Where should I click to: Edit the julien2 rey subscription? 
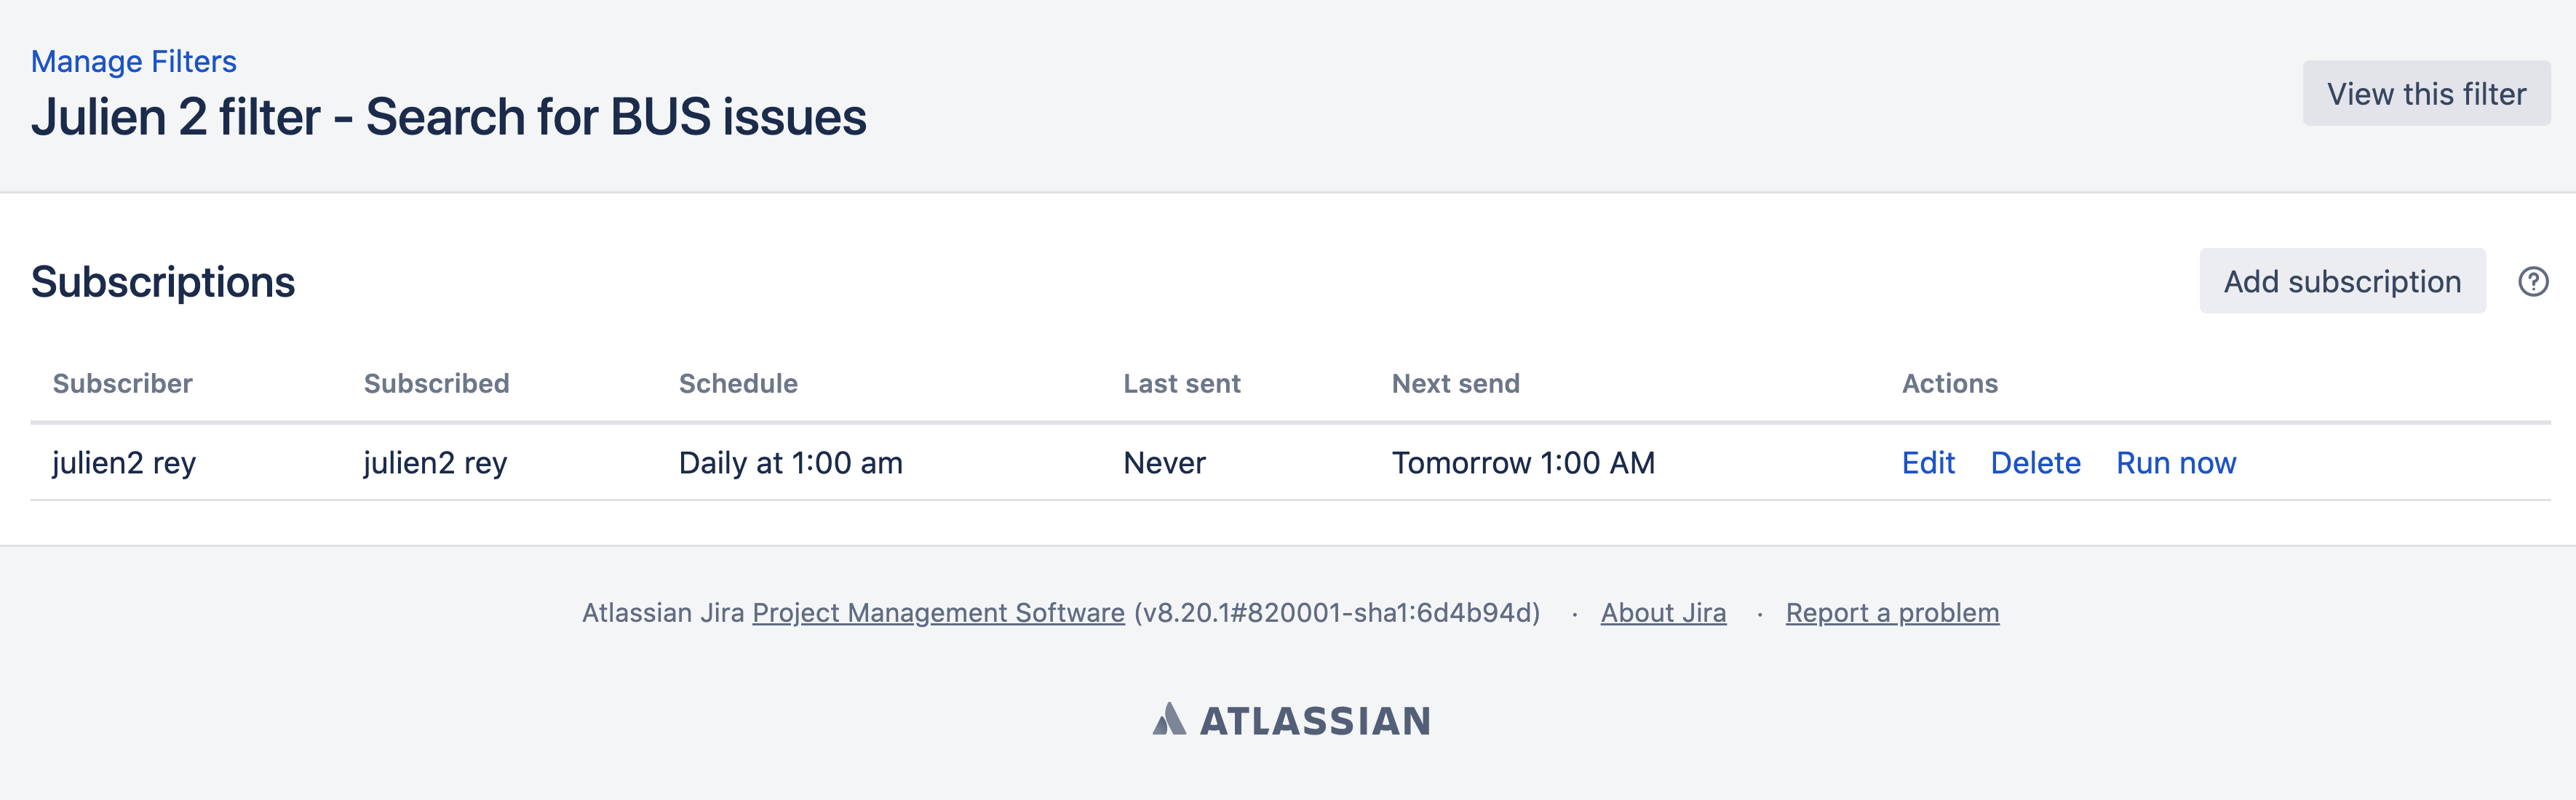click(x=1927, y=463)
